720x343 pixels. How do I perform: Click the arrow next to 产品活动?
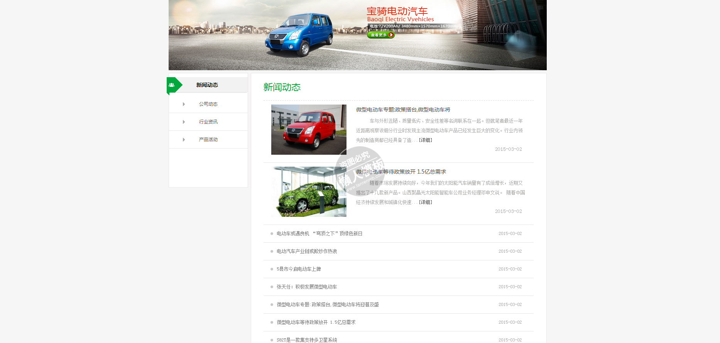184,140
